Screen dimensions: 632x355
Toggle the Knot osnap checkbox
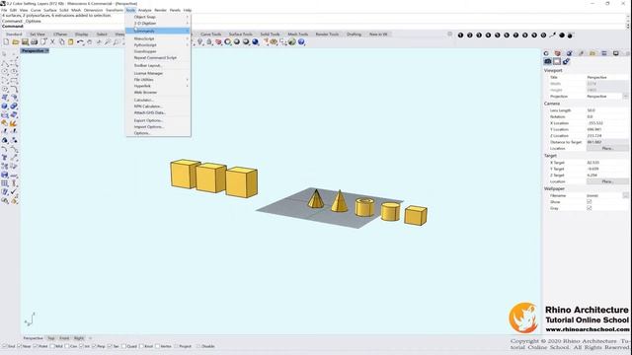141,346
